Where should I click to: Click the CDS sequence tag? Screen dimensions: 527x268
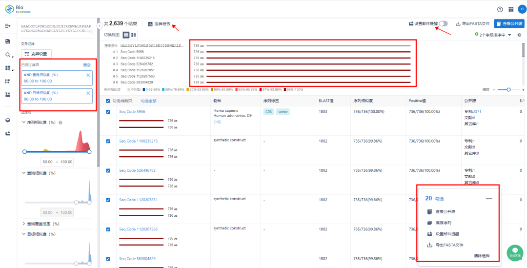(269, 112)
